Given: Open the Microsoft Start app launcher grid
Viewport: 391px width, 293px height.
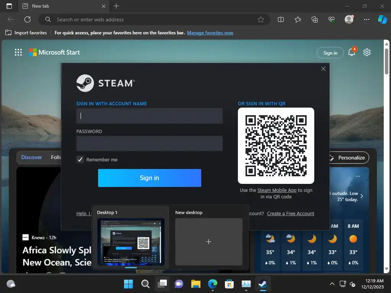Looking at the screenshot, I should [18, 52].
